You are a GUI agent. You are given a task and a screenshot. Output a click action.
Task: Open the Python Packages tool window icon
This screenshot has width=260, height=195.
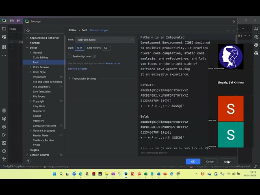point(4,119)
